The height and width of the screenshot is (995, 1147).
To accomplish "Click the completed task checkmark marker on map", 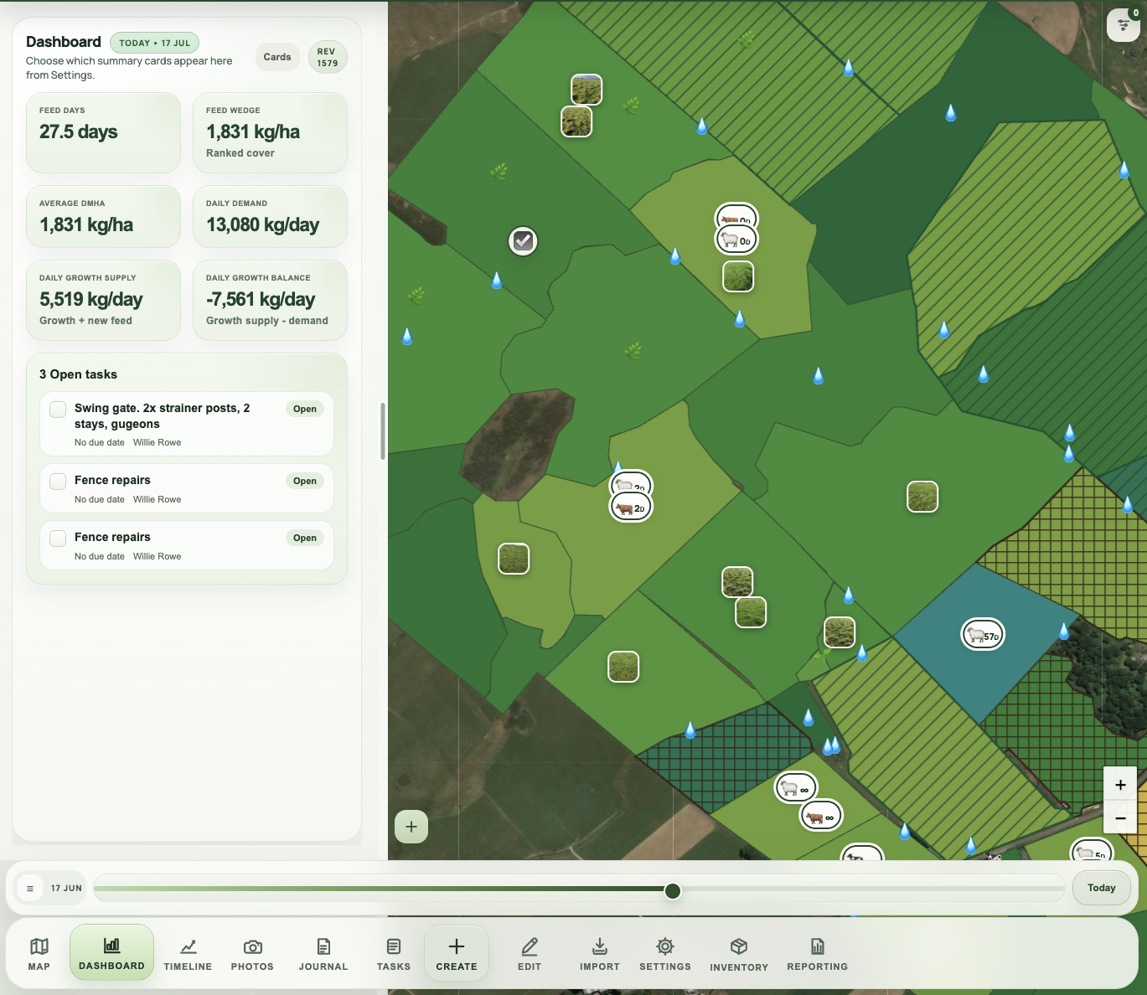I will click(x=523, y=241).
